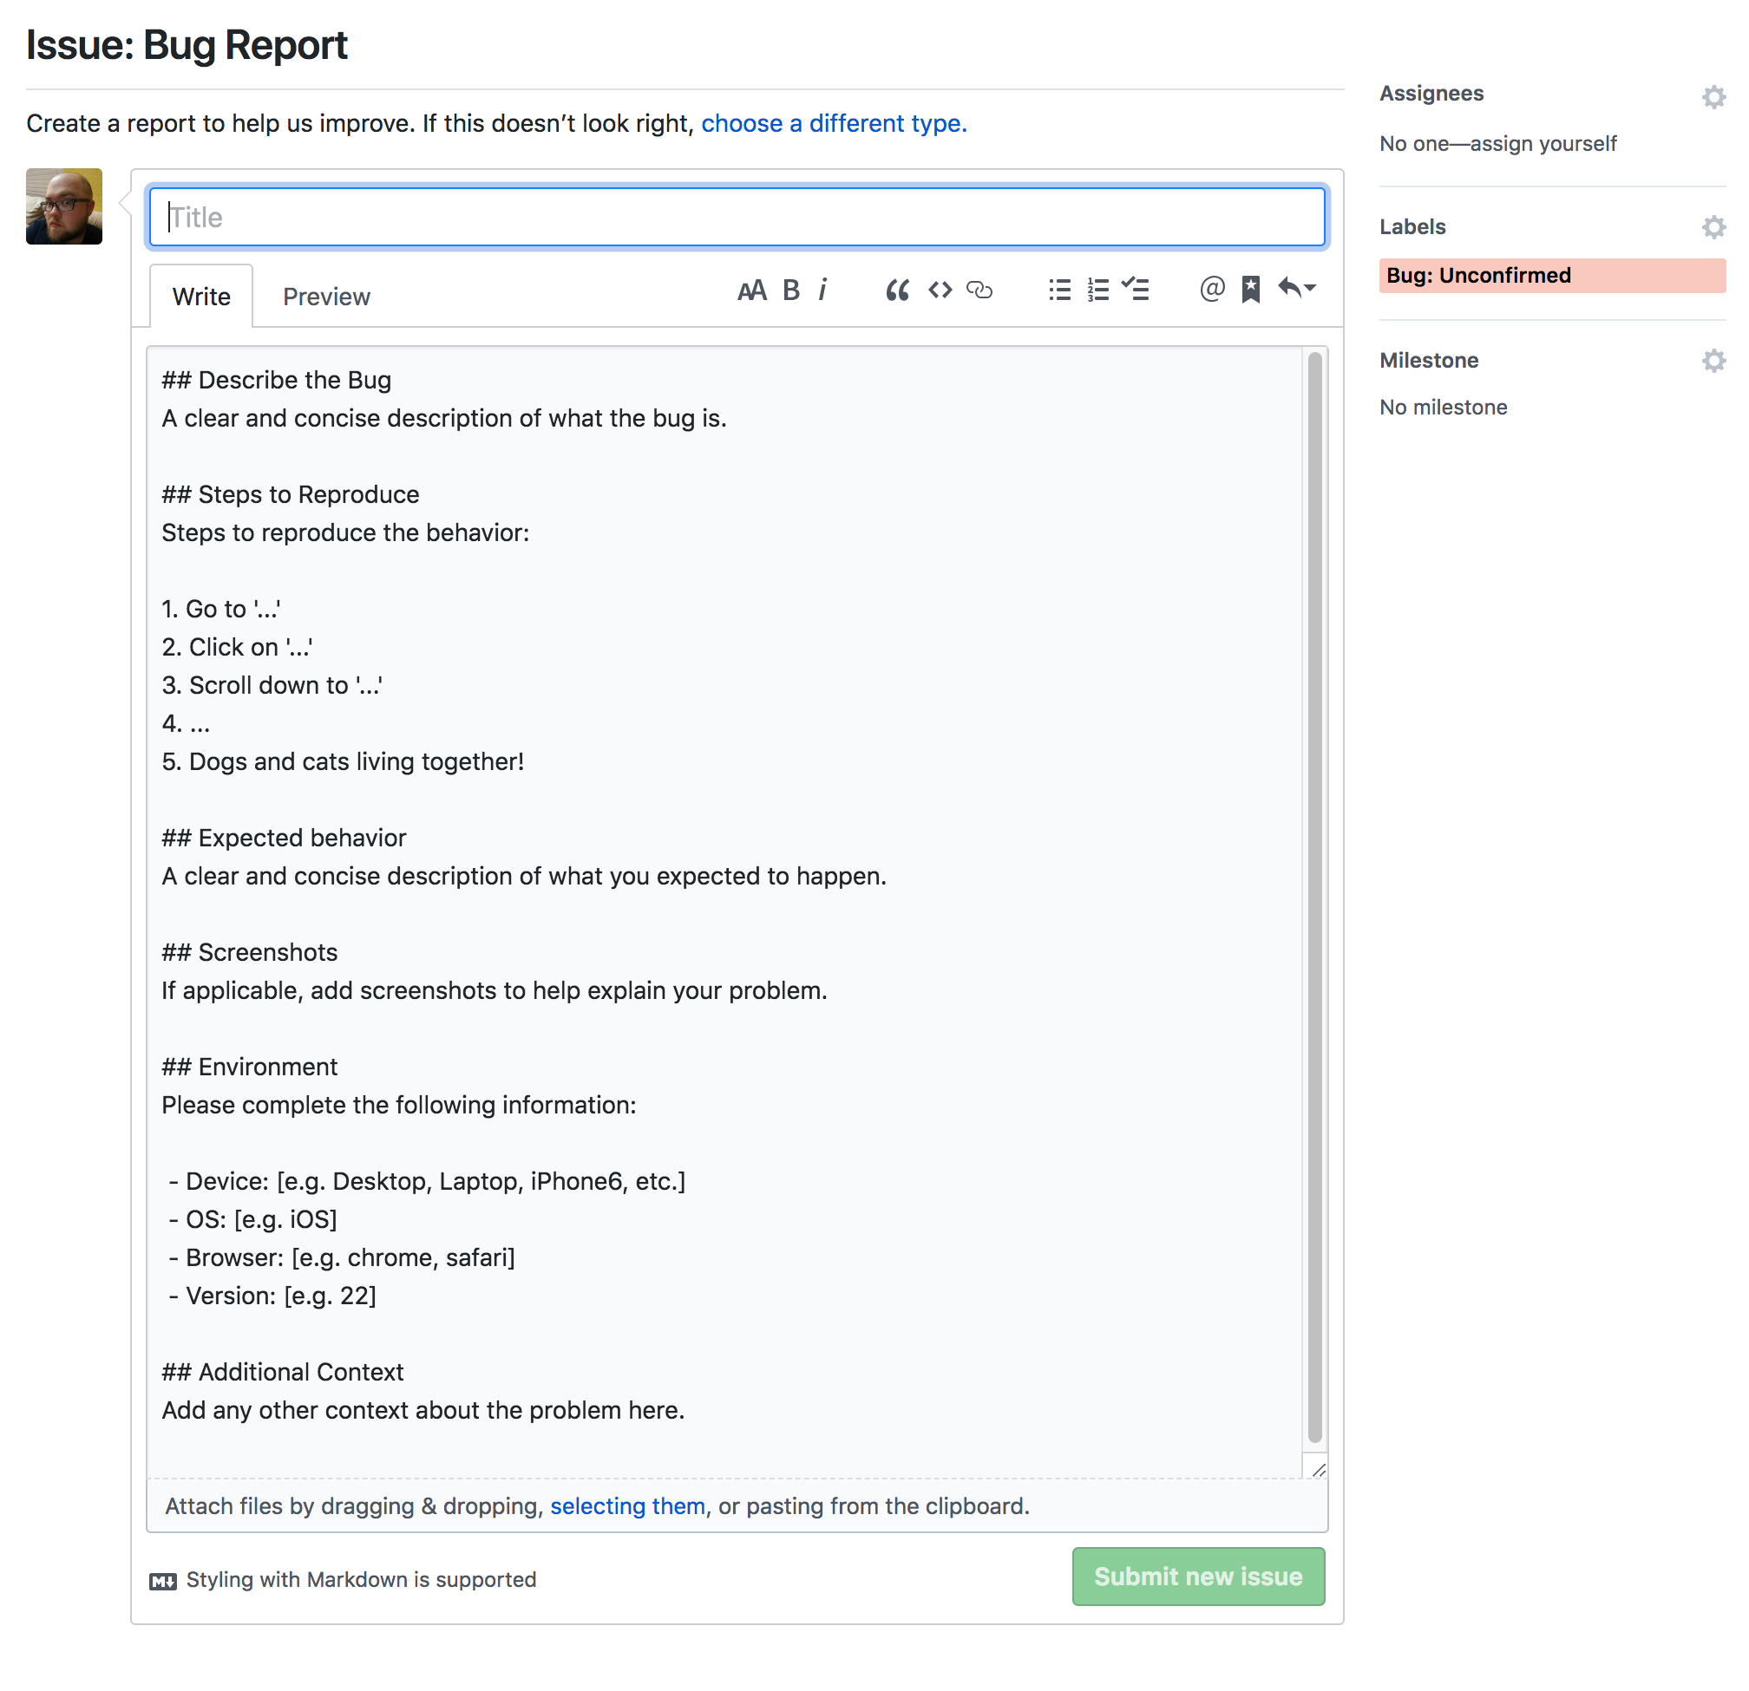Toggle bold formatting in the toolbar
Screen dimensions: 1749x1691
[790, 290]
